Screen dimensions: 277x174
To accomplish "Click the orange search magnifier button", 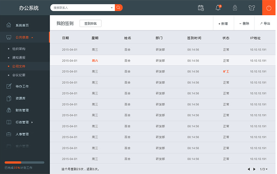I will (118, 8).
